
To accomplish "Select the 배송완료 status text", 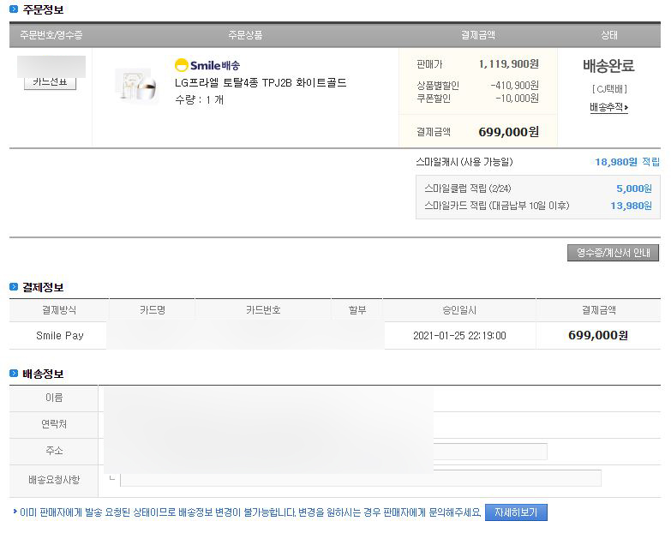I will pos(608,66).
